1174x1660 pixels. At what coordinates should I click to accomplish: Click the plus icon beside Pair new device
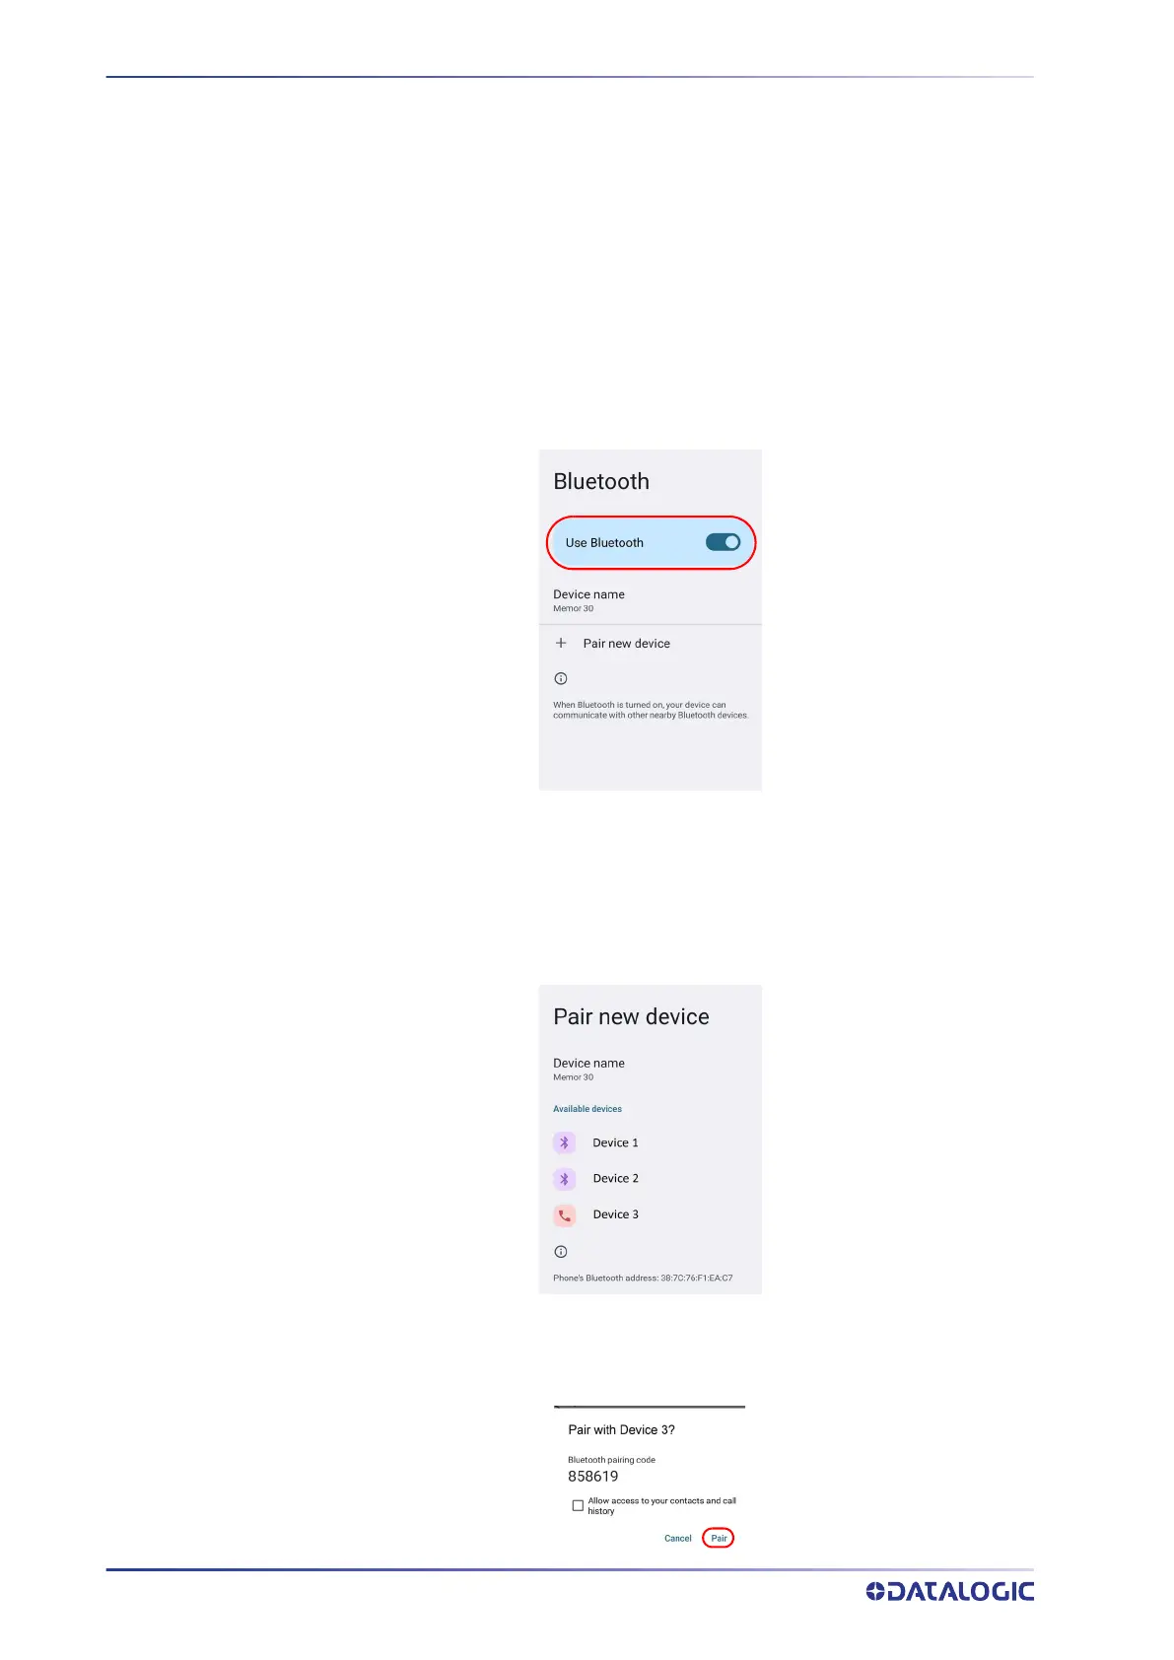(x=561, y=643)
